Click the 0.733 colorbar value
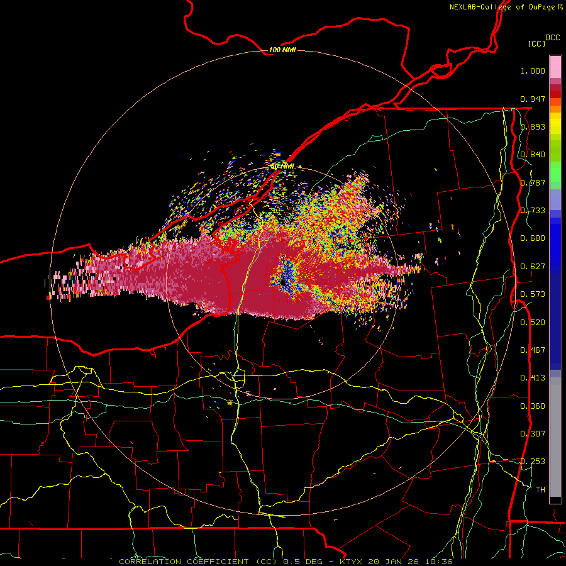Viewport: 566px width, 566px height. pos(533,211)
